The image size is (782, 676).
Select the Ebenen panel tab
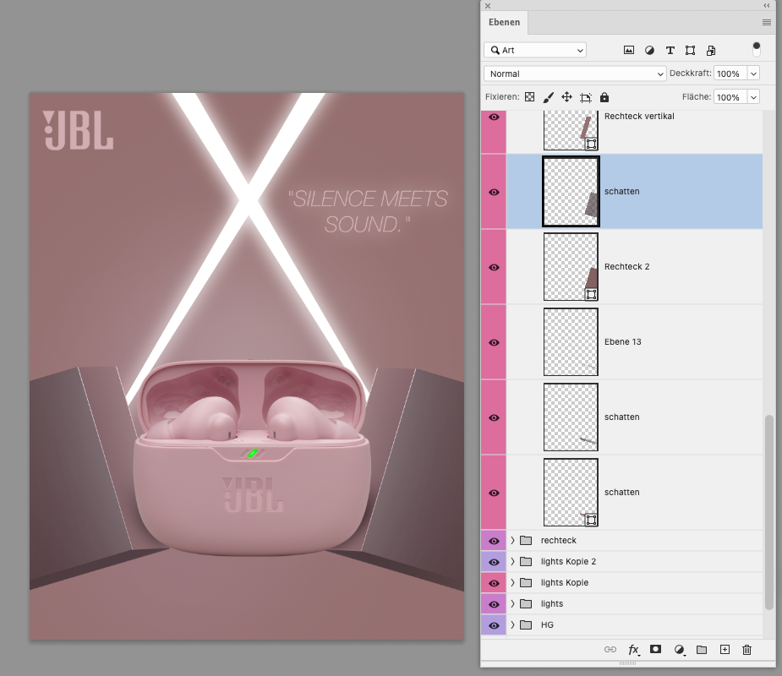coord(505,22)
